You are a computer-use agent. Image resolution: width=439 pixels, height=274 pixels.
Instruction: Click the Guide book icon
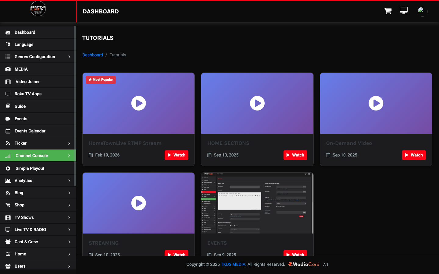(8, 106)
